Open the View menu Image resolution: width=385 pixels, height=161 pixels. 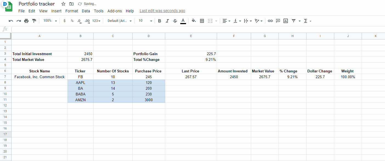[x=43, y=11]
